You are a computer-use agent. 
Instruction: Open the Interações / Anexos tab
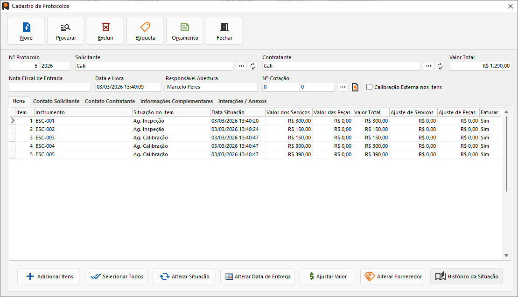(x=242, y=101)
